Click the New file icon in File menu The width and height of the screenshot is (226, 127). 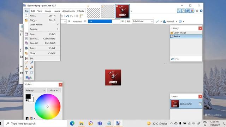(x=26, y=16)
